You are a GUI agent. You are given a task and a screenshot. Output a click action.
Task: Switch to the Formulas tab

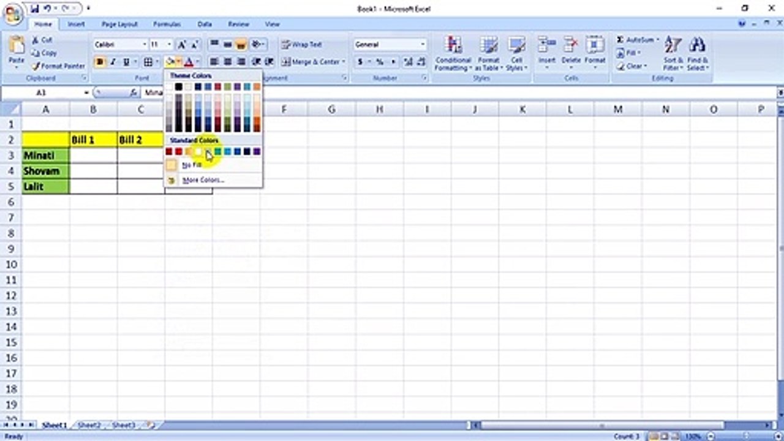pos(167,24)
